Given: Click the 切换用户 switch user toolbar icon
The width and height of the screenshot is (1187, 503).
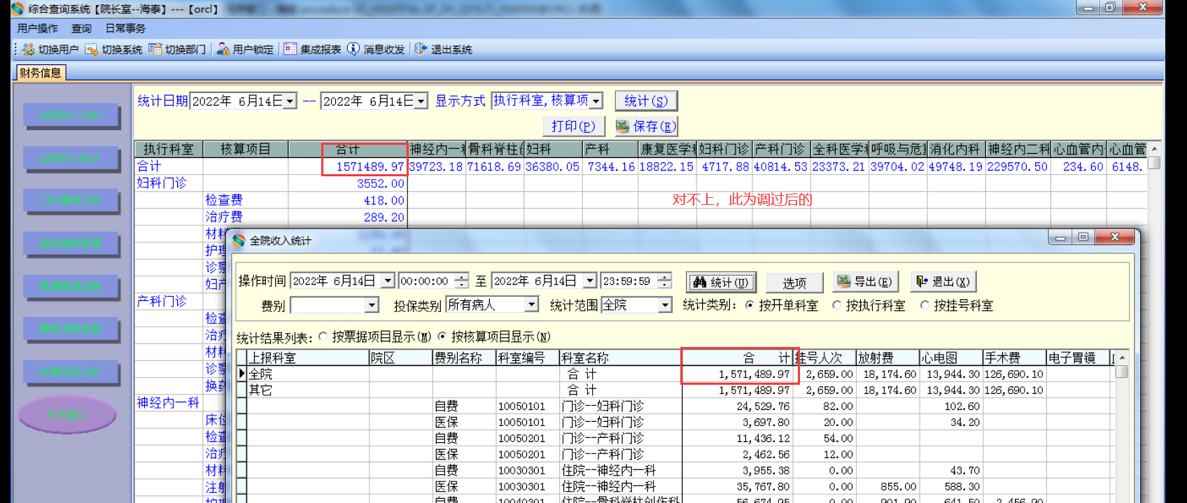Looking at the screenshot, I should pyautogui.click(x=28, y=49).
